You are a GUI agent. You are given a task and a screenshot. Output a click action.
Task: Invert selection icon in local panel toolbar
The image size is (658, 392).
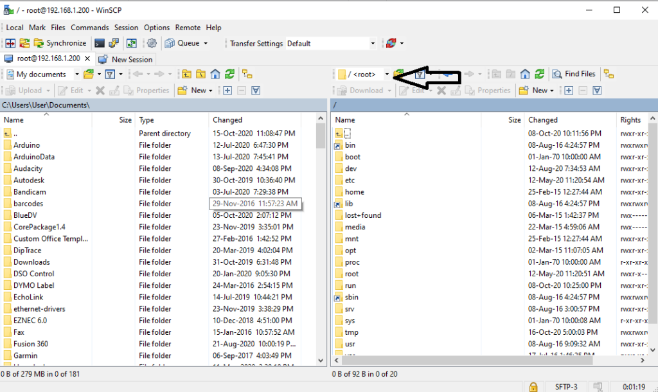click(256, 91)
